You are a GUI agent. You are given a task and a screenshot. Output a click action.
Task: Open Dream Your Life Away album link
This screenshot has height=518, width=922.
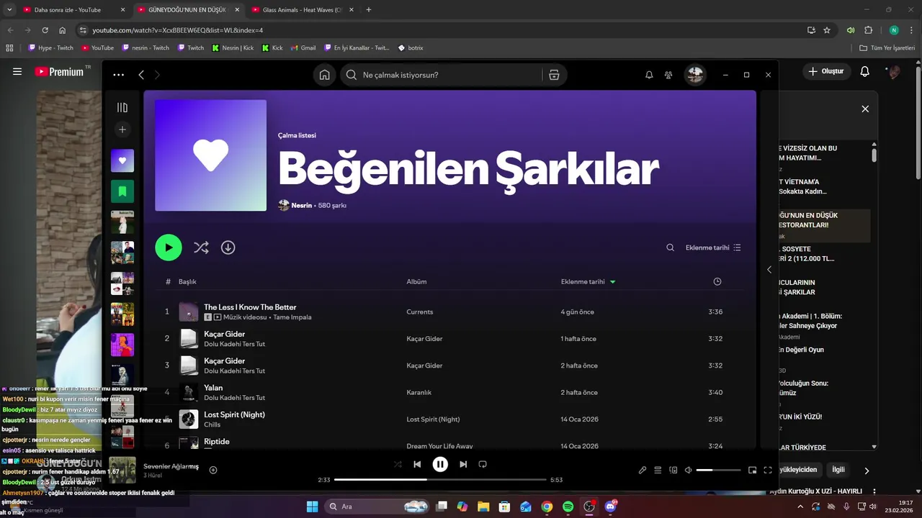pos(439,446)
